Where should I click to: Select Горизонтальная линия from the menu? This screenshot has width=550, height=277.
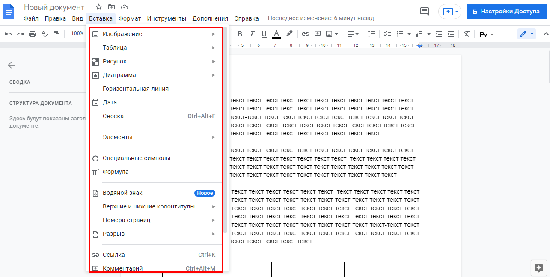pos(136,89)
